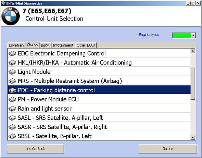The height and width of the screenshot is (158, 202).
Task: Click the ECU icon beside SASL A-pillar Left
Action: 12,118
